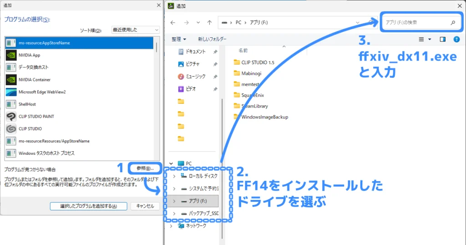Sort by 名前 column header
Image resolution: width=466 pixels, height=245 pixels.
point(243,51)
